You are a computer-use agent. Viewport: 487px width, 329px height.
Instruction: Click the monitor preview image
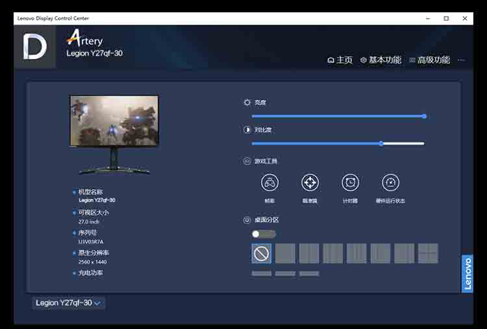point(114,122)
